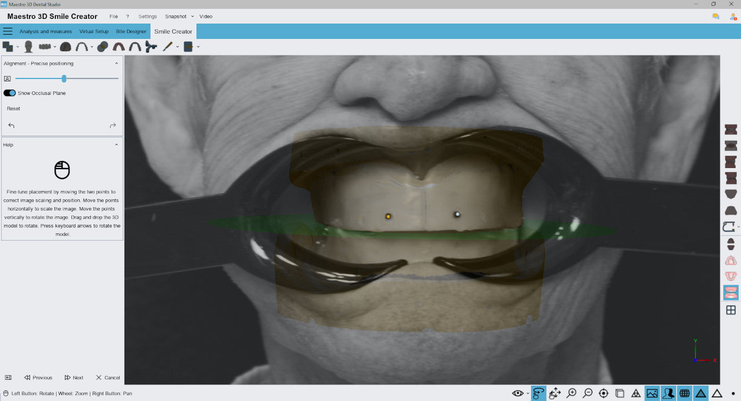Click the overlapping squares alignment tool icon

click(x=8, y=46)
